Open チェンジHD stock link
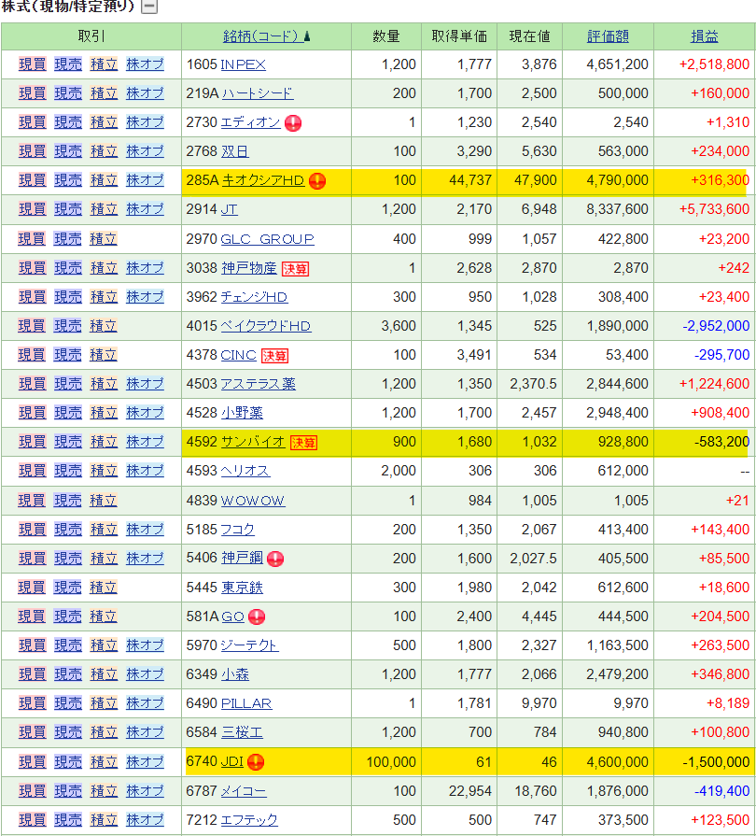 (254, 297)
